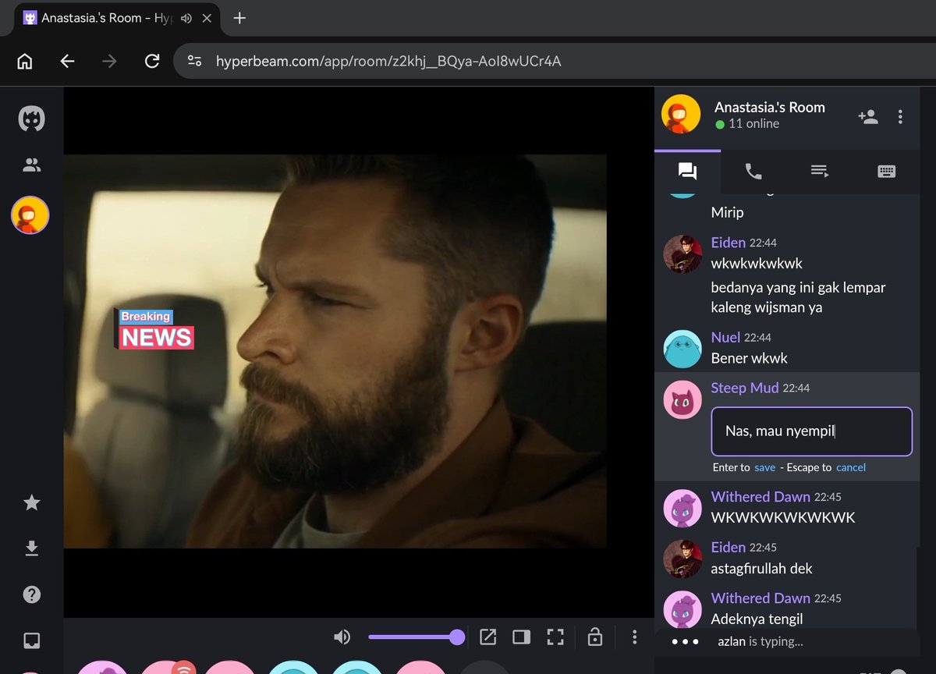Open the friends list icon in sidebar
Screen dimensions: 936x674
31,165
